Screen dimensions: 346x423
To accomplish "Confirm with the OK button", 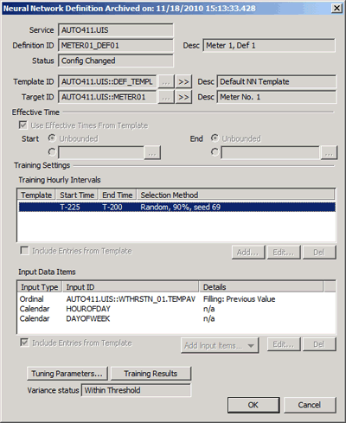I will click(x=253, y=405).
